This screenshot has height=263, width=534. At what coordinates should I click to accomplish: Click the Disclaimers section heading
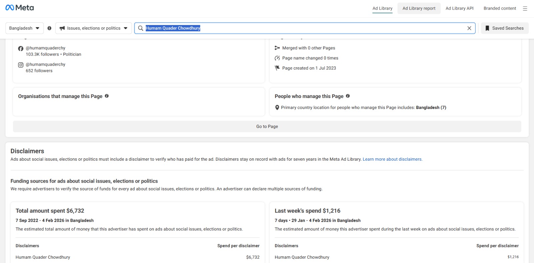click(27, 151)
